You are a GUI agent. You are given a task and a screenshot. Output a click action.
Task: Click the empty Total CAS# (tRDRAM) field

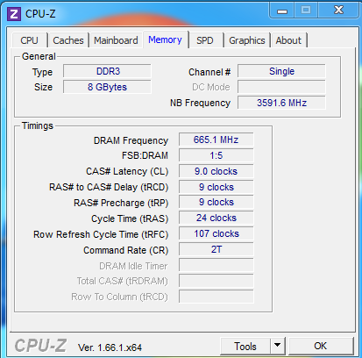click(216, 281)
